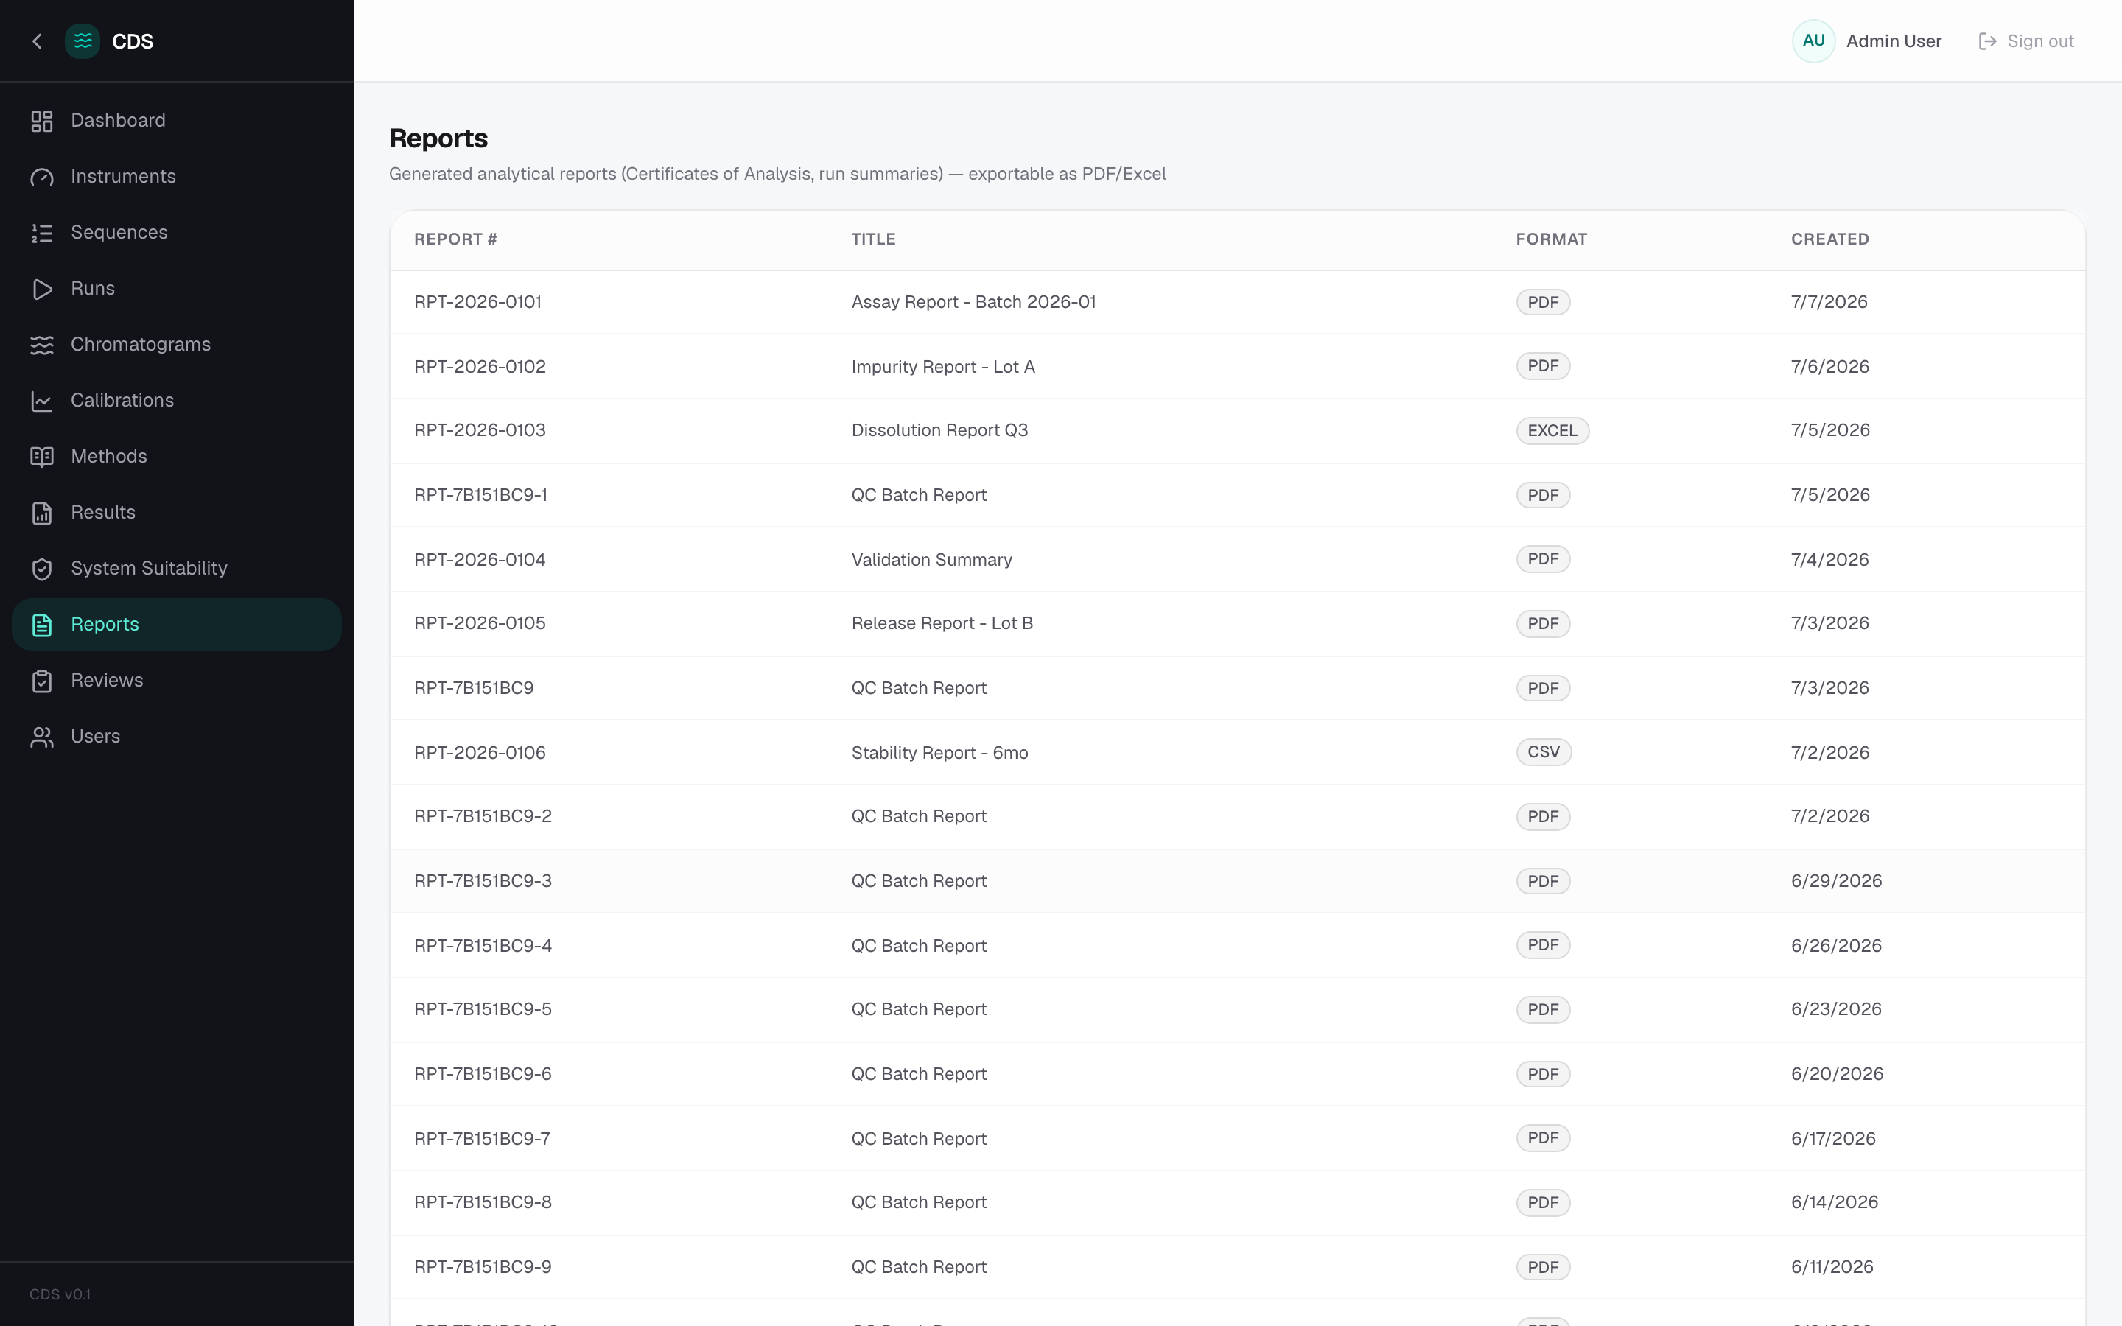Click the EXCEL format badge
Screen dimensions: 2122x1326
click(1552, 431)
